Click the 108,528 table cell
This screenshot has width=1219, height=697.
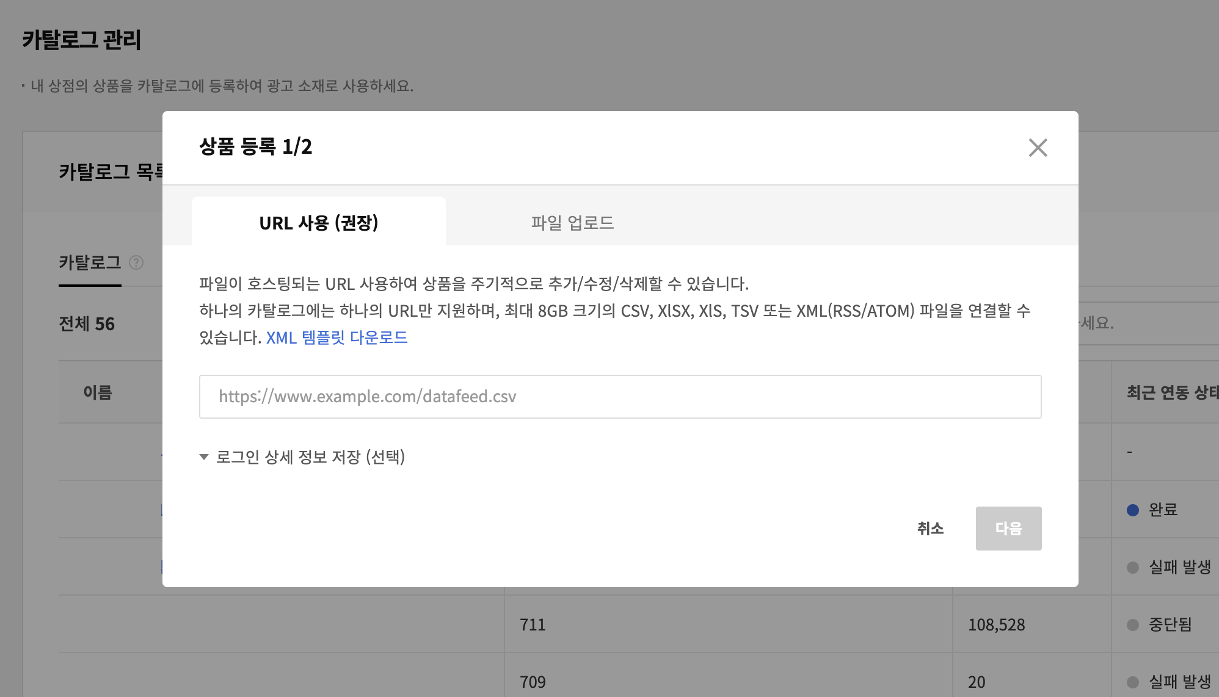click(996, 625)
